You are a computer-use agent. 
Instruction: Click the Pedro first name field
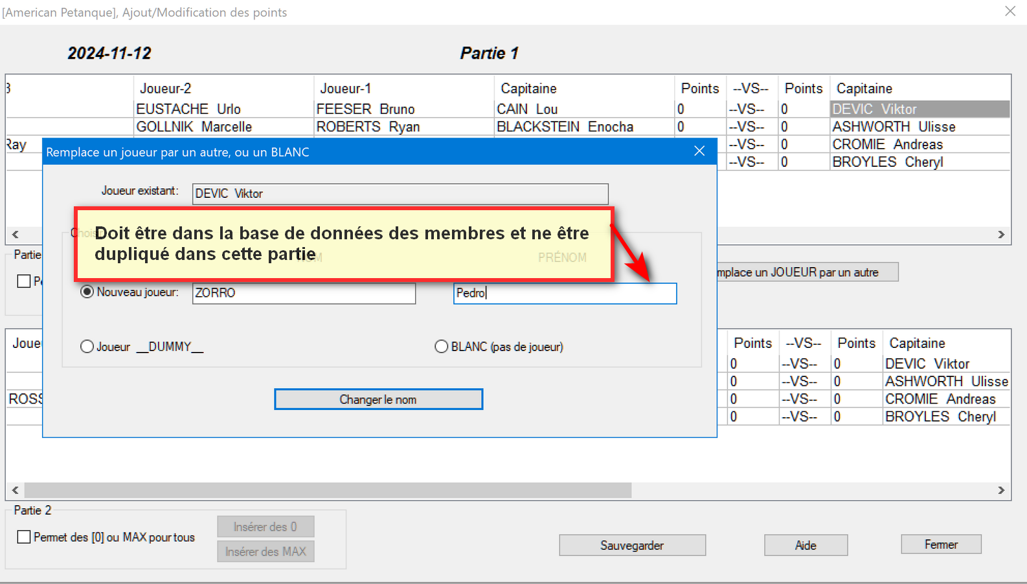[565, 294]
